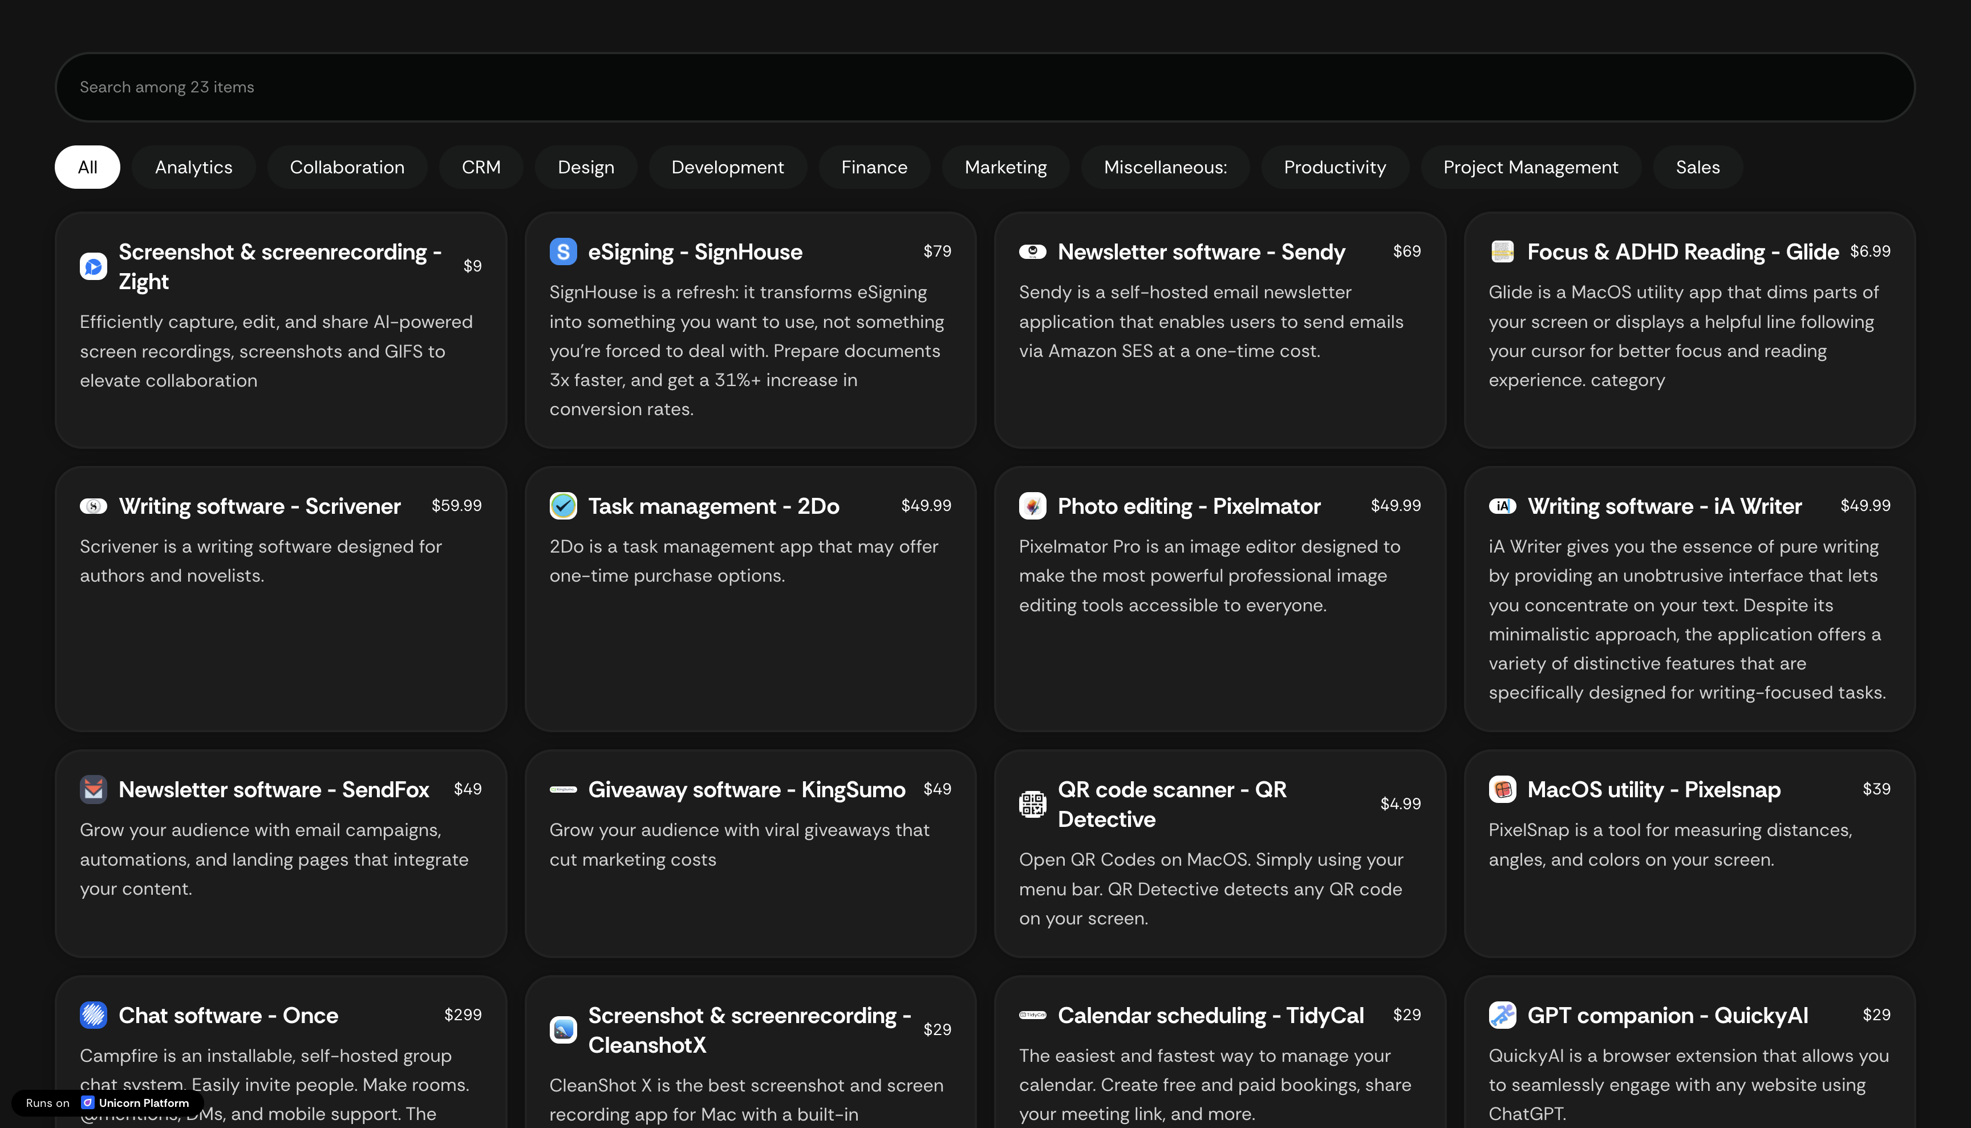
Task: Open Task management - 2Do title
Action: point(713,506)
